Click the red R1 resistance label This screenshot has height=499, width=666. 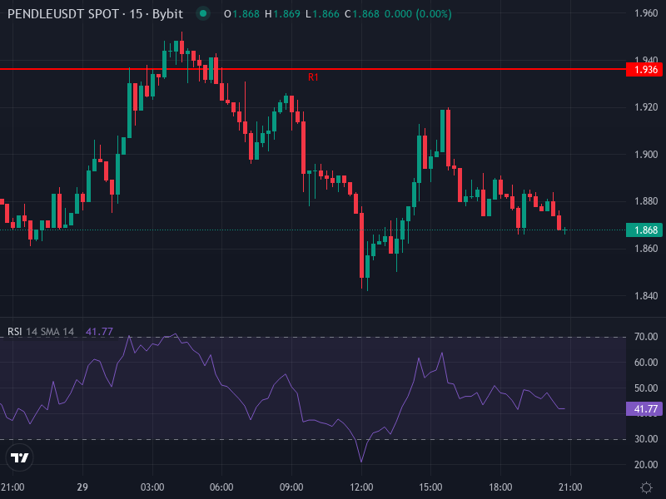click(x=314, y=77)
